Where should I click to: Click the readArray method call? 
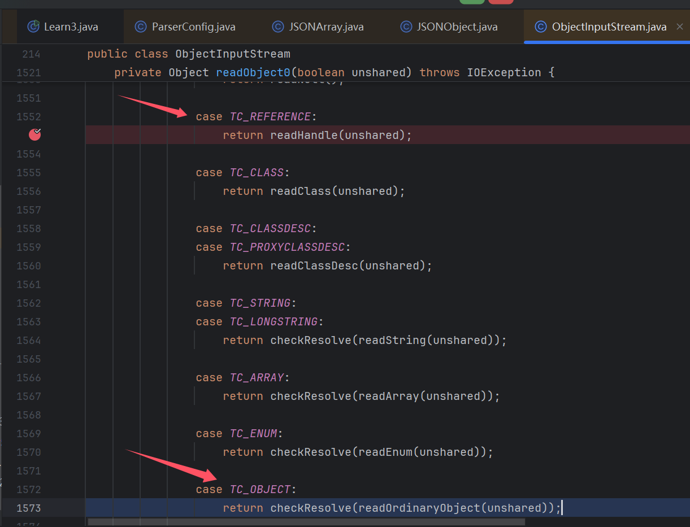(389, 396)
